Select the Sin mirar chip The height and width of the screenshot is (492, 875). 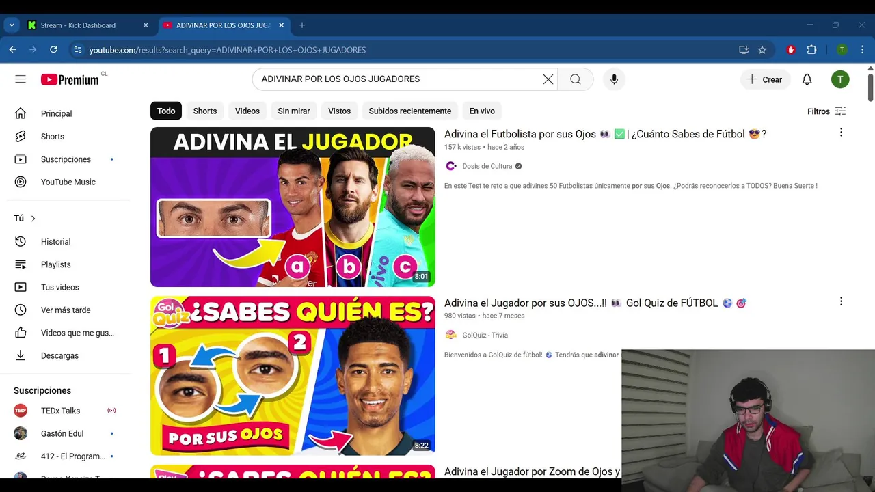pyautogui.click(x=294, y=111)
